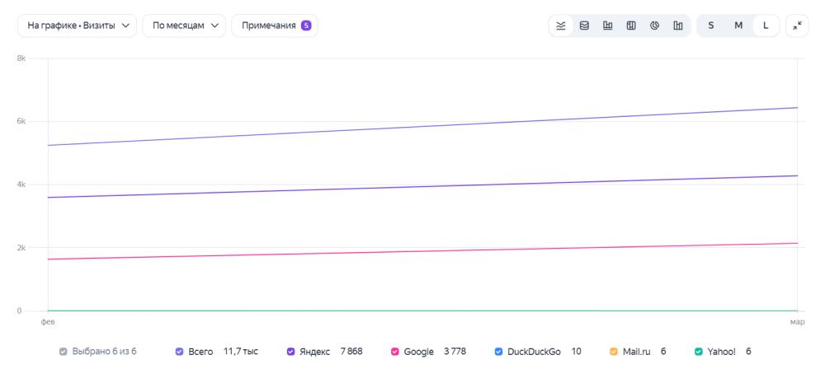Image resolution: width=825 pixels, height=369 pixels.
Task: Collapse chart with the shrink arrows icon
Action: (x=797, y=26)
